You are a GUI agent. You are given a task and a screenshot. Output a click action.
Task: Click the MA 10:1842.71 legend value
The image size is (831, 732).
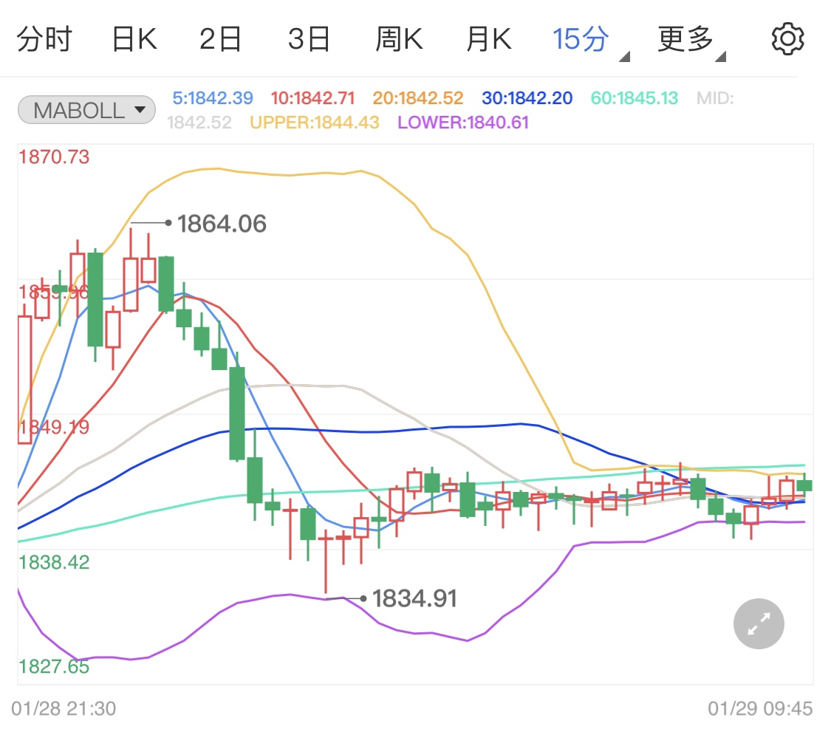[312, 98]
